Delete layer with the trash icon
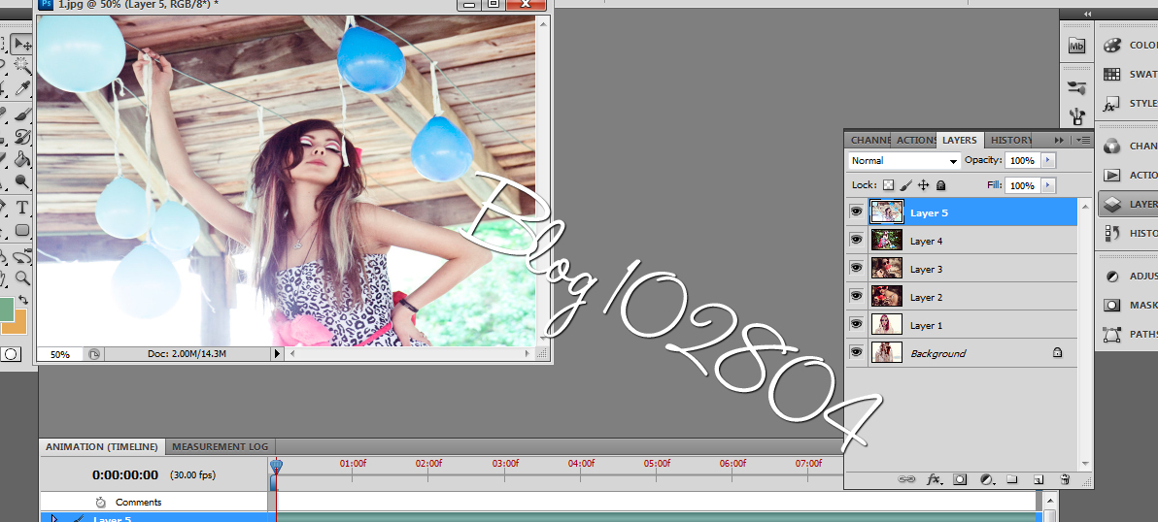1158x522 pixels. [1064, 479]
